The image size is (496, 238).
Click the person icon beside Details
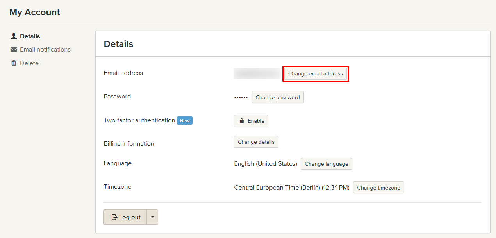14,36
